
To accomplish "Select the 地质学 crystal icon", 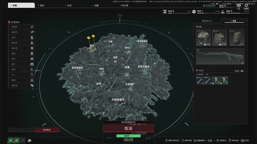I will click(x=32, y=43).
